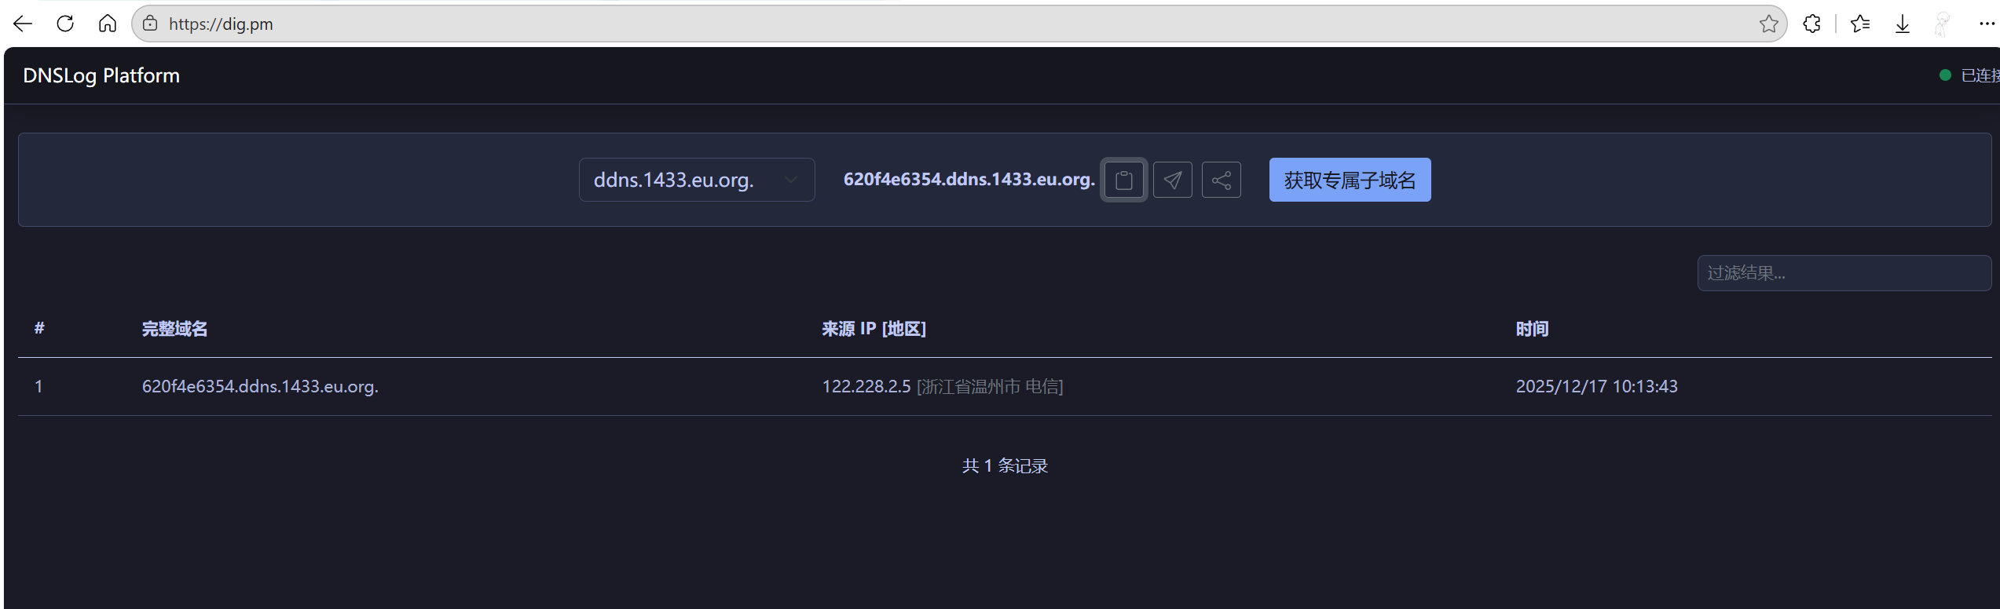2000x609 pixels.
Task: Open the browser extensions menu
Action: (1811, 24)
